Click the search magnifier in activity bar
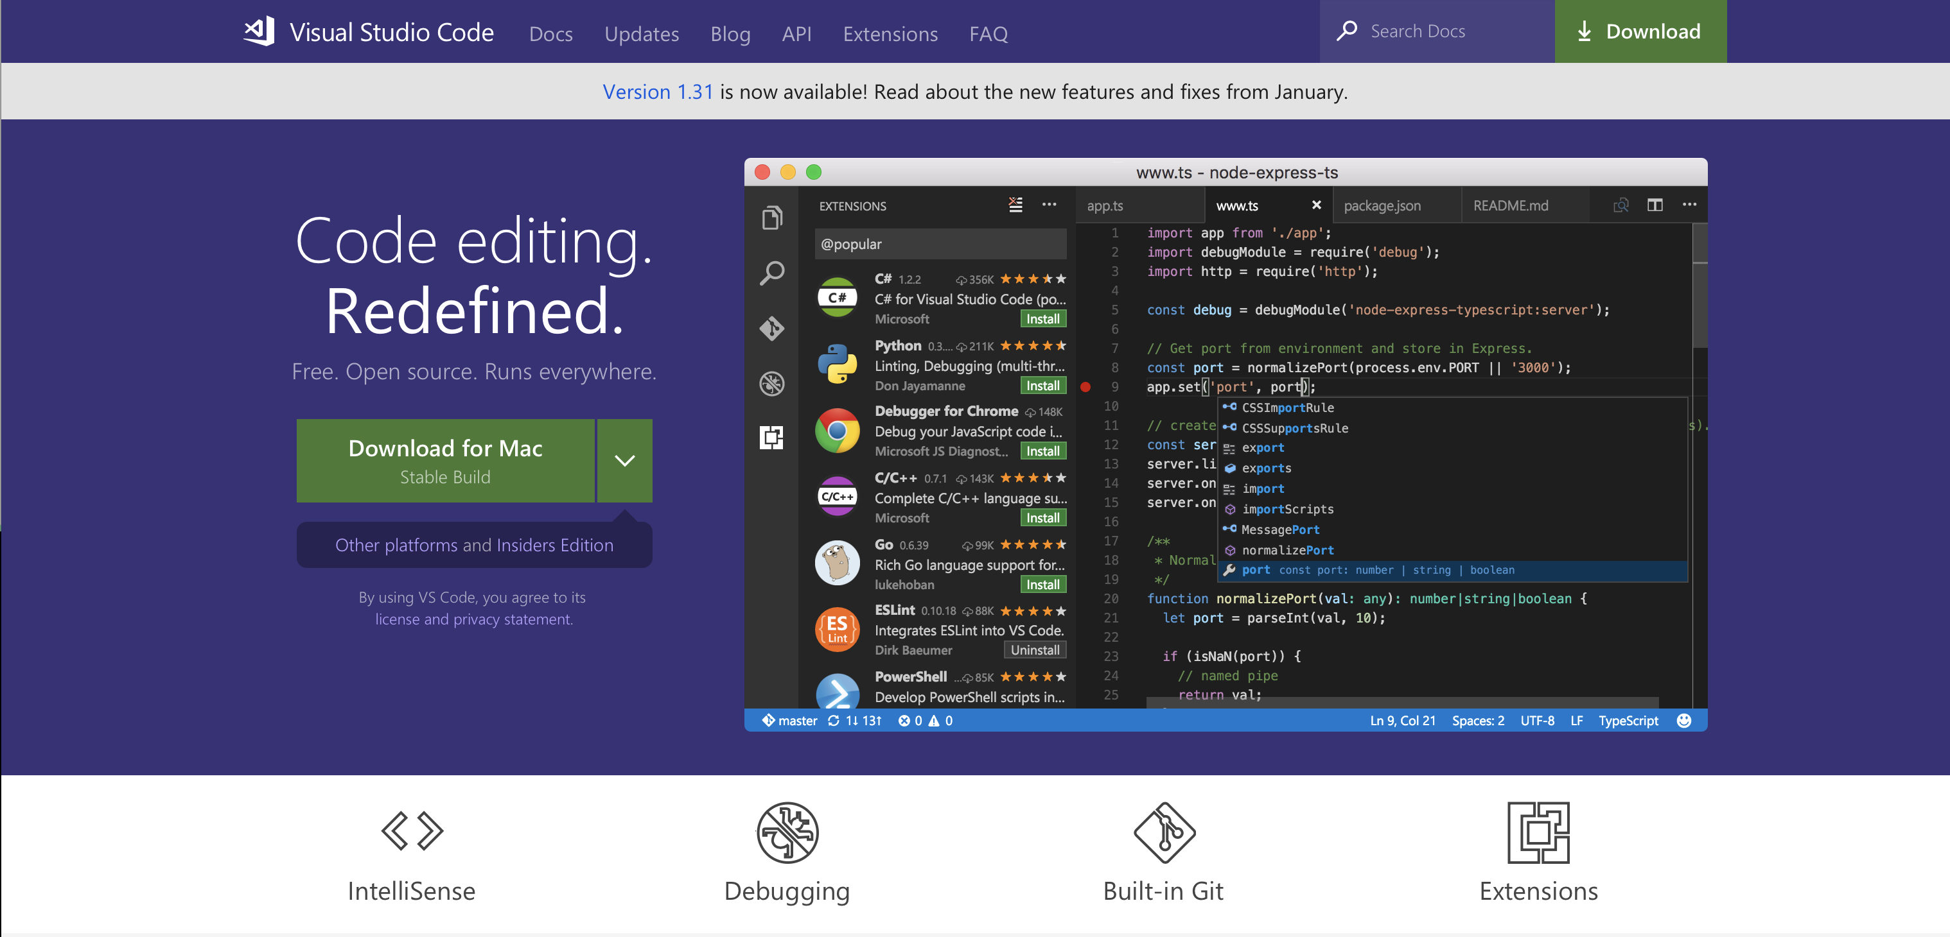The width and height of the screenshot is (1950, 937). point(772,273)
